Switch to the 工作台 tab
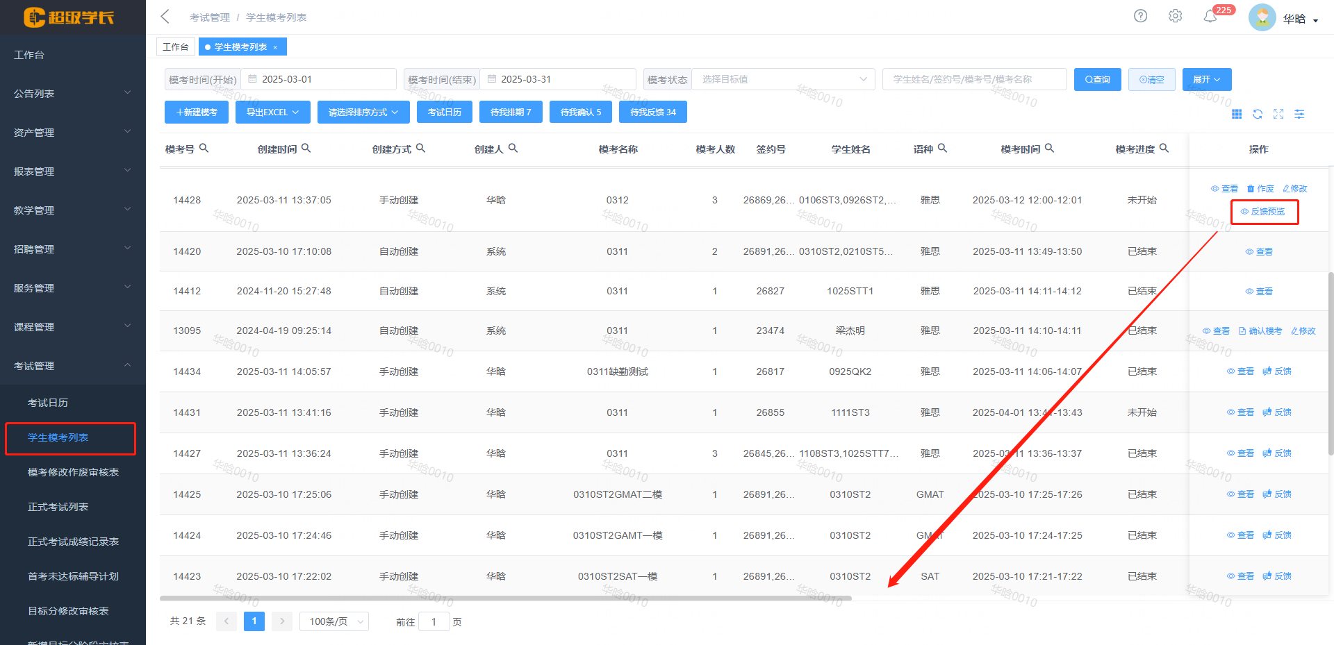The image size is (1334, 645). [175, 47]
